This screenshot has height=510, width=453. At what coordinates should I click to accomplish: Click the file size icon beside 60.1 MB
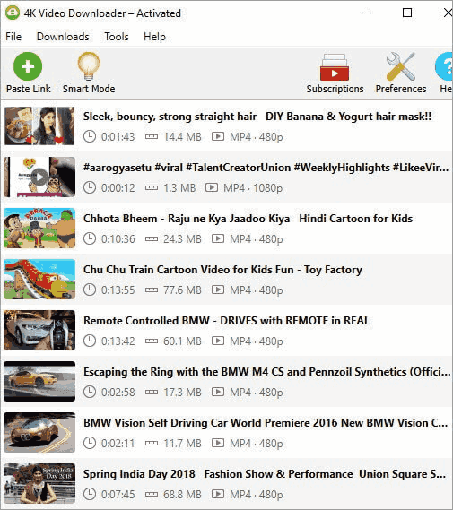[x=152, y=341]
